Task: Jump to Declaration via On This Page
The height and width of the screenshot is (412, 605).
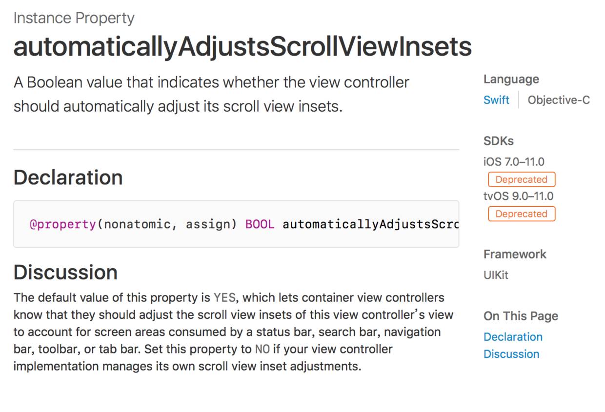Action: pos(513,337)
